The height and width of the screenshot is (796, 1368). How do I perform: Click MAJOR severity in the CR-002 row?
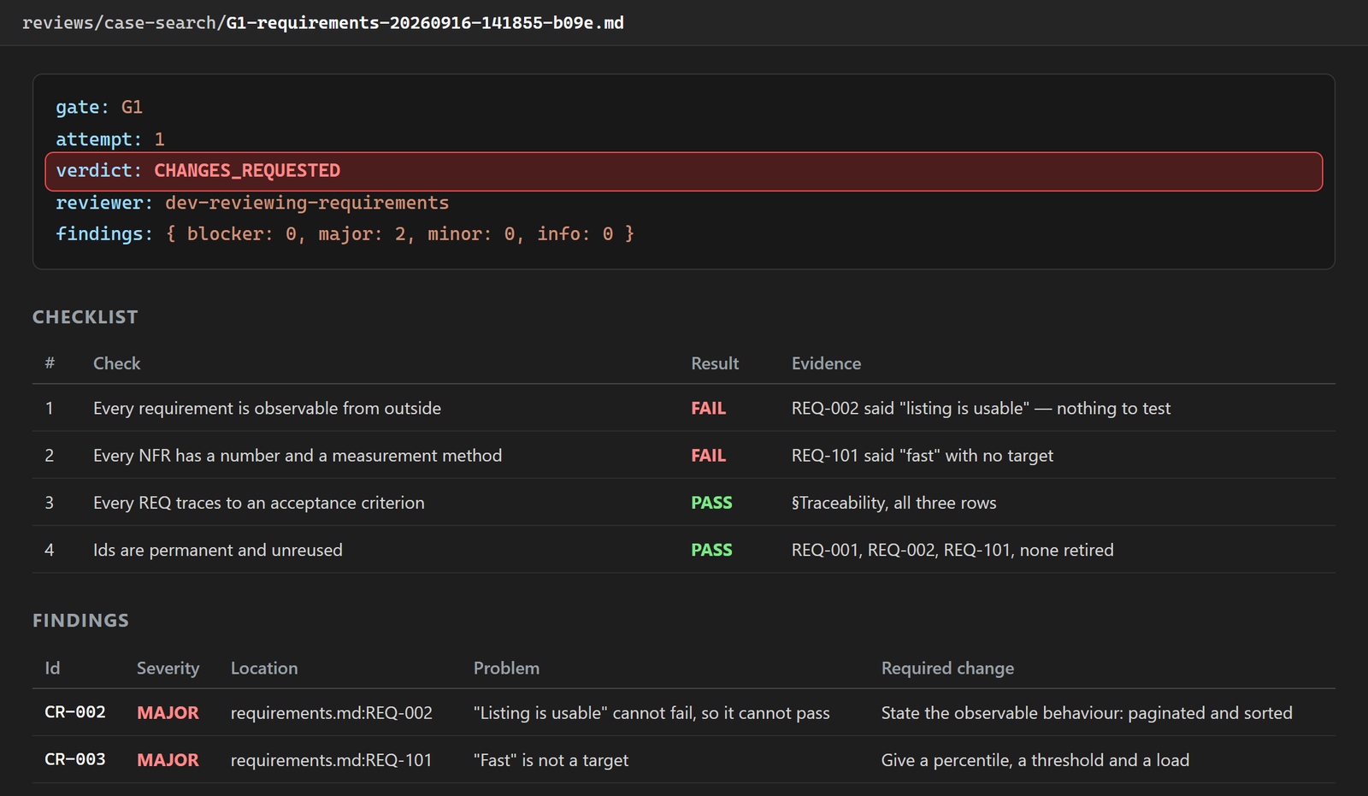pos(168,713)
